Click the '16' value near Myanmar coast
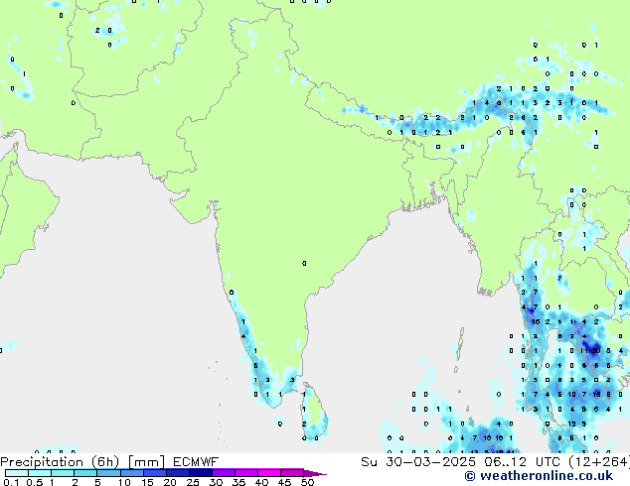The image size is (630, 486). pos(536,321)
